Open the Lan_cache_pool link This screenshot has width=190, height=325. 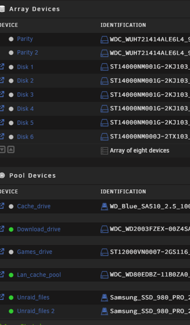point(39,275)
